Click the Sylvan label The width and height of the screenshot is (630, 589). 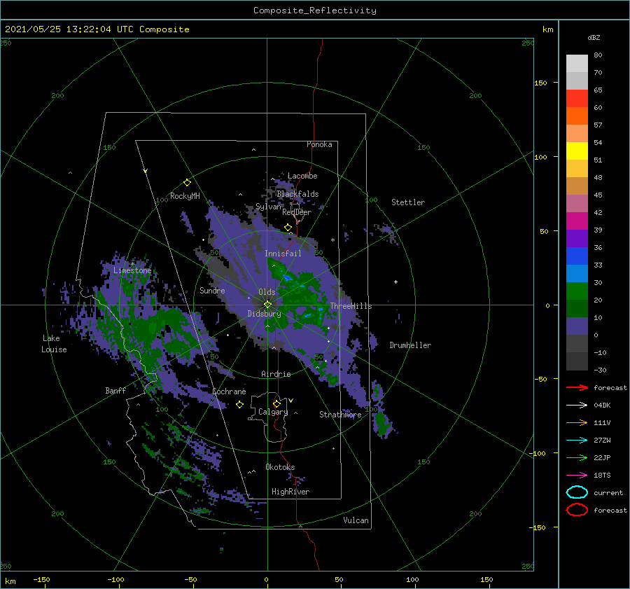tap(268, 207)
